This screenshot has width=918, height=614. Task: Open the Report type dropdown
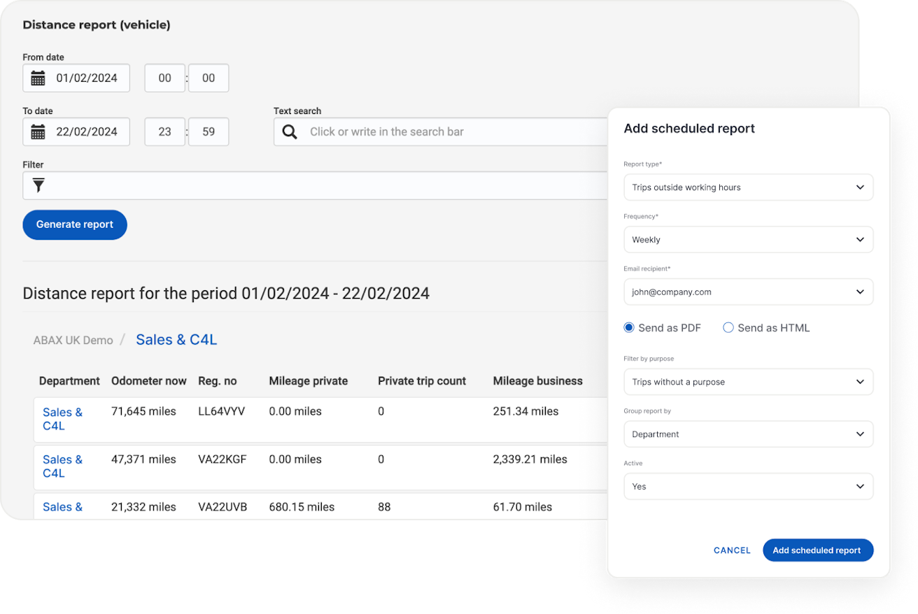[x=748, y=187]
